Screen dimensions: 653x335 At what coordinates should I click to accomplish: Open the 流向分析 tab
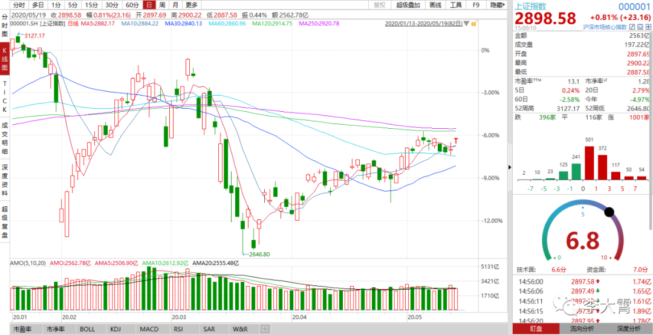(582, 329)
